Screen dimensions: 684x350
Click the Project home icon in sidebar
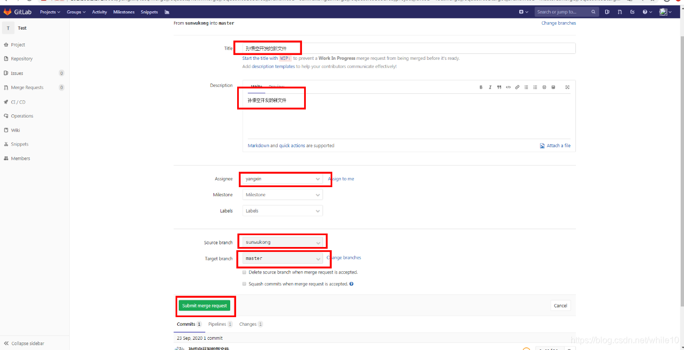pos(6,45)
